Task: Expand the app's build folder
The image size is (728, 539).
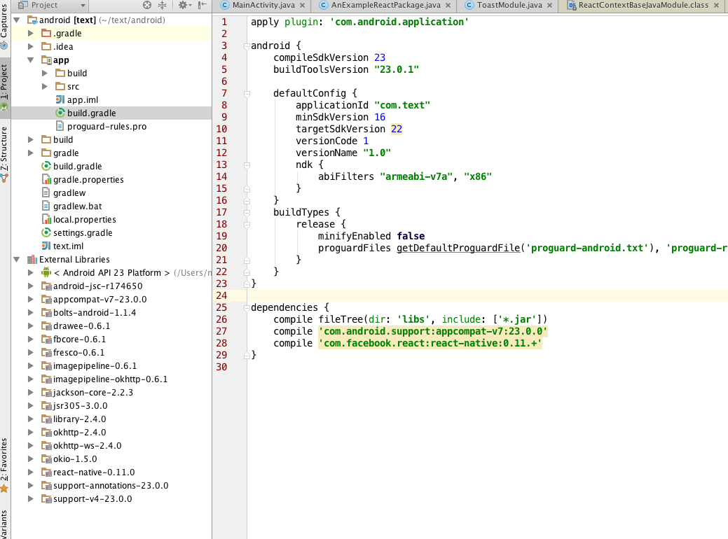Action: 45,73
